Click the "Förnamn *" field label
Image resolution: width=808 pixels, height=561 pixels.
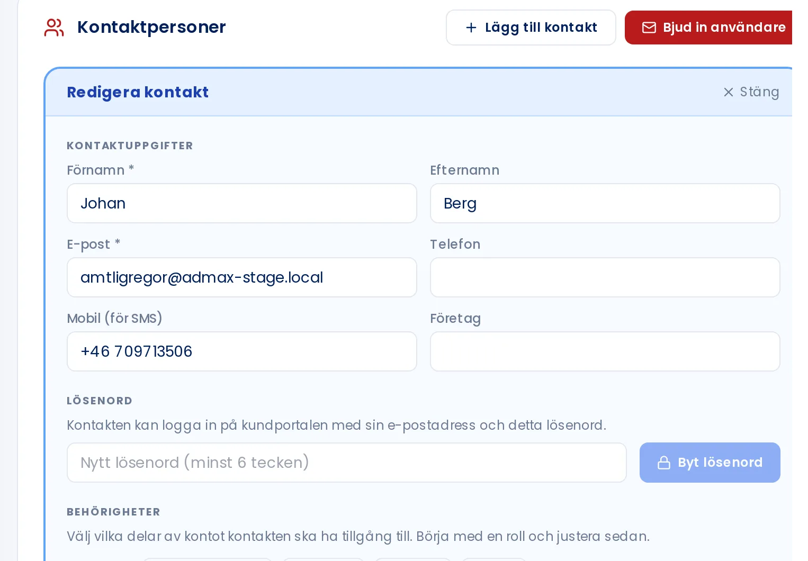click(x=101, y=170)
